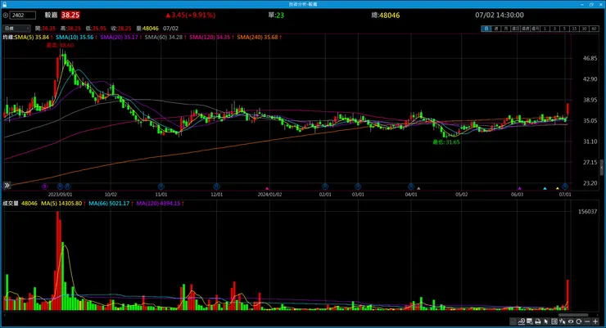Viewport: 606px width, 328px height.
Task: Select the daily (日) period tab
Action: tap(486, 29)
